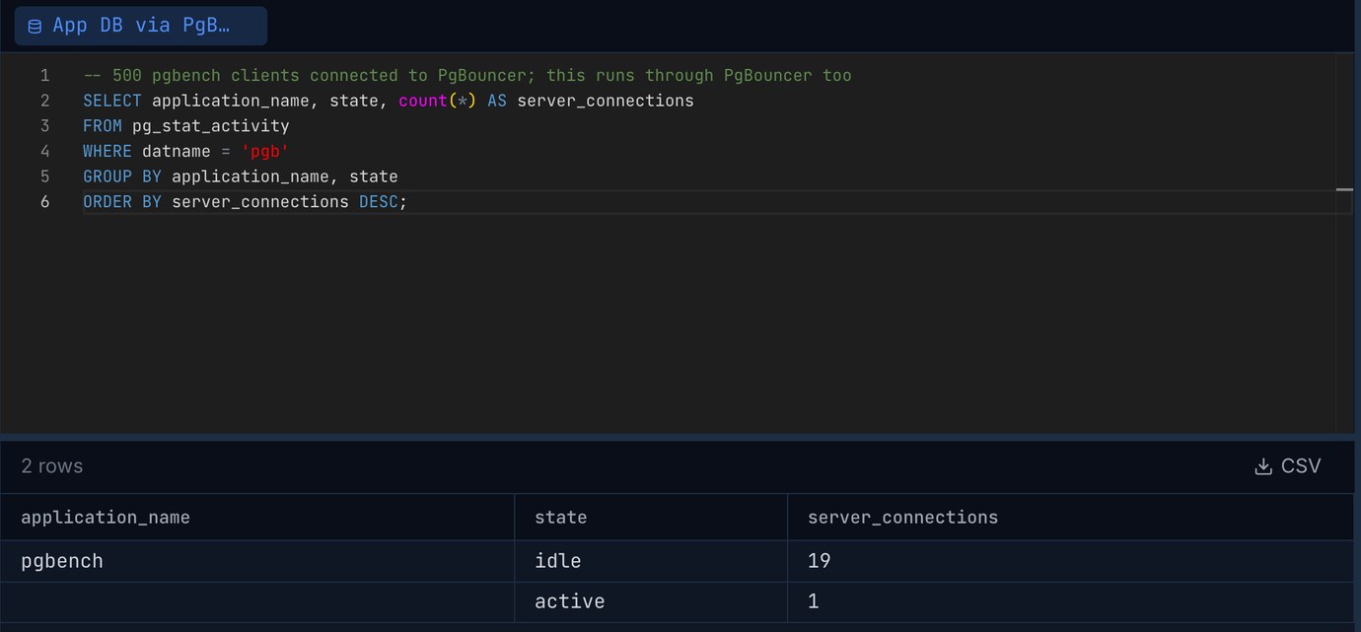Click the 'pgb' string literal
Viewport: 1361px width, 632px height.
pos(265,151)
